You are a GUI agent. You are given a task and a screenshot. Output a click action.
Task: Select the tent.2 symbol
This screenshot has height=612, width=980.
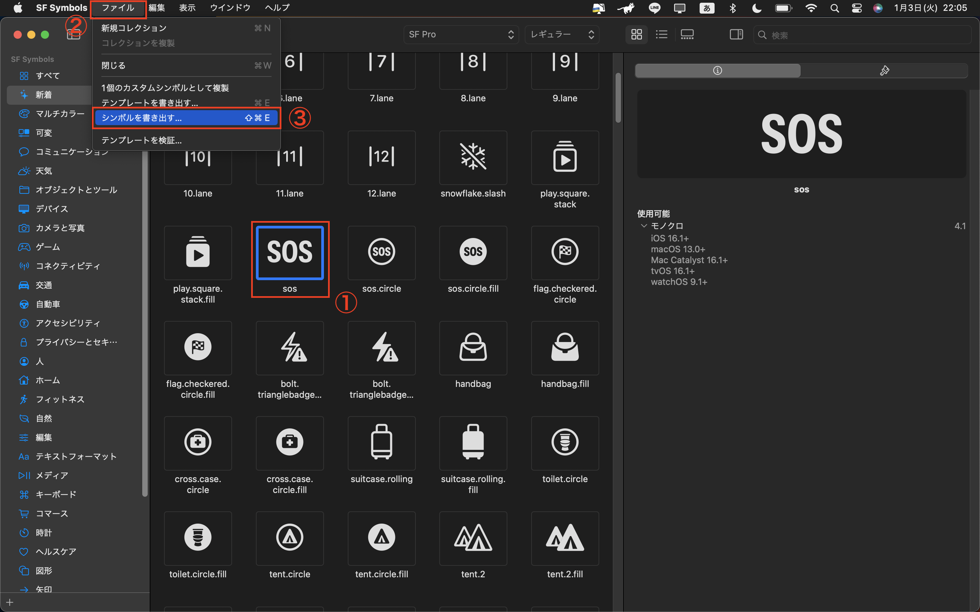click(473, 538)
